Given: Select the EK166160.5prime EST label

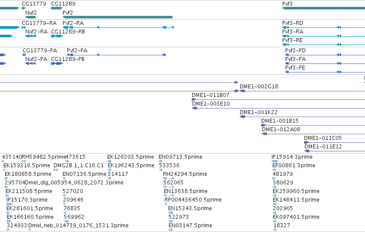Looking at the screenshot, I should click(x=30, y=217).
